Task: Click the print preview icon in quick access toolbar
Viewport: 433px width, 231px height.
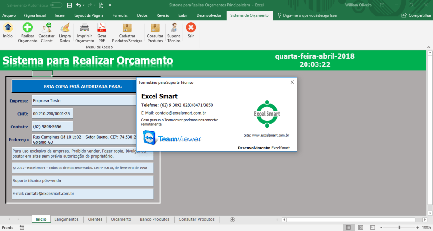Action: coord(101,5)
